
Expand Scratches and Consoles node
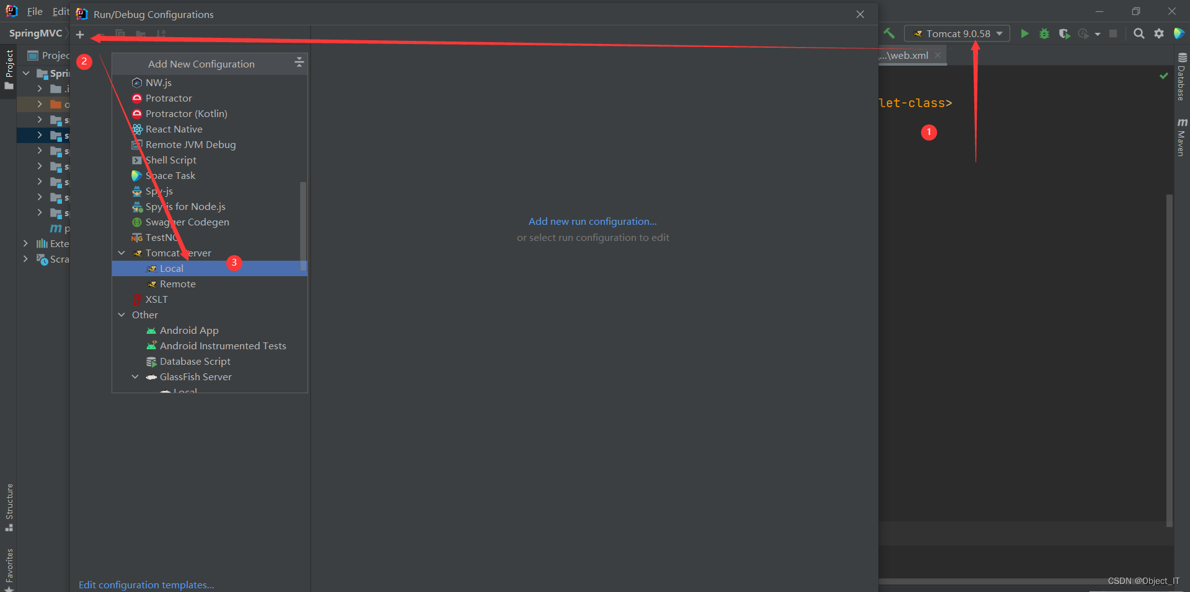(25, 259)
